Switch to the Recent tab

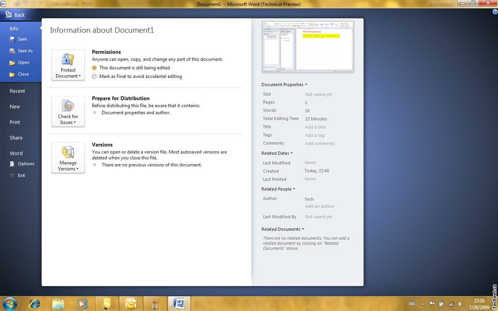tap(17, 91)
